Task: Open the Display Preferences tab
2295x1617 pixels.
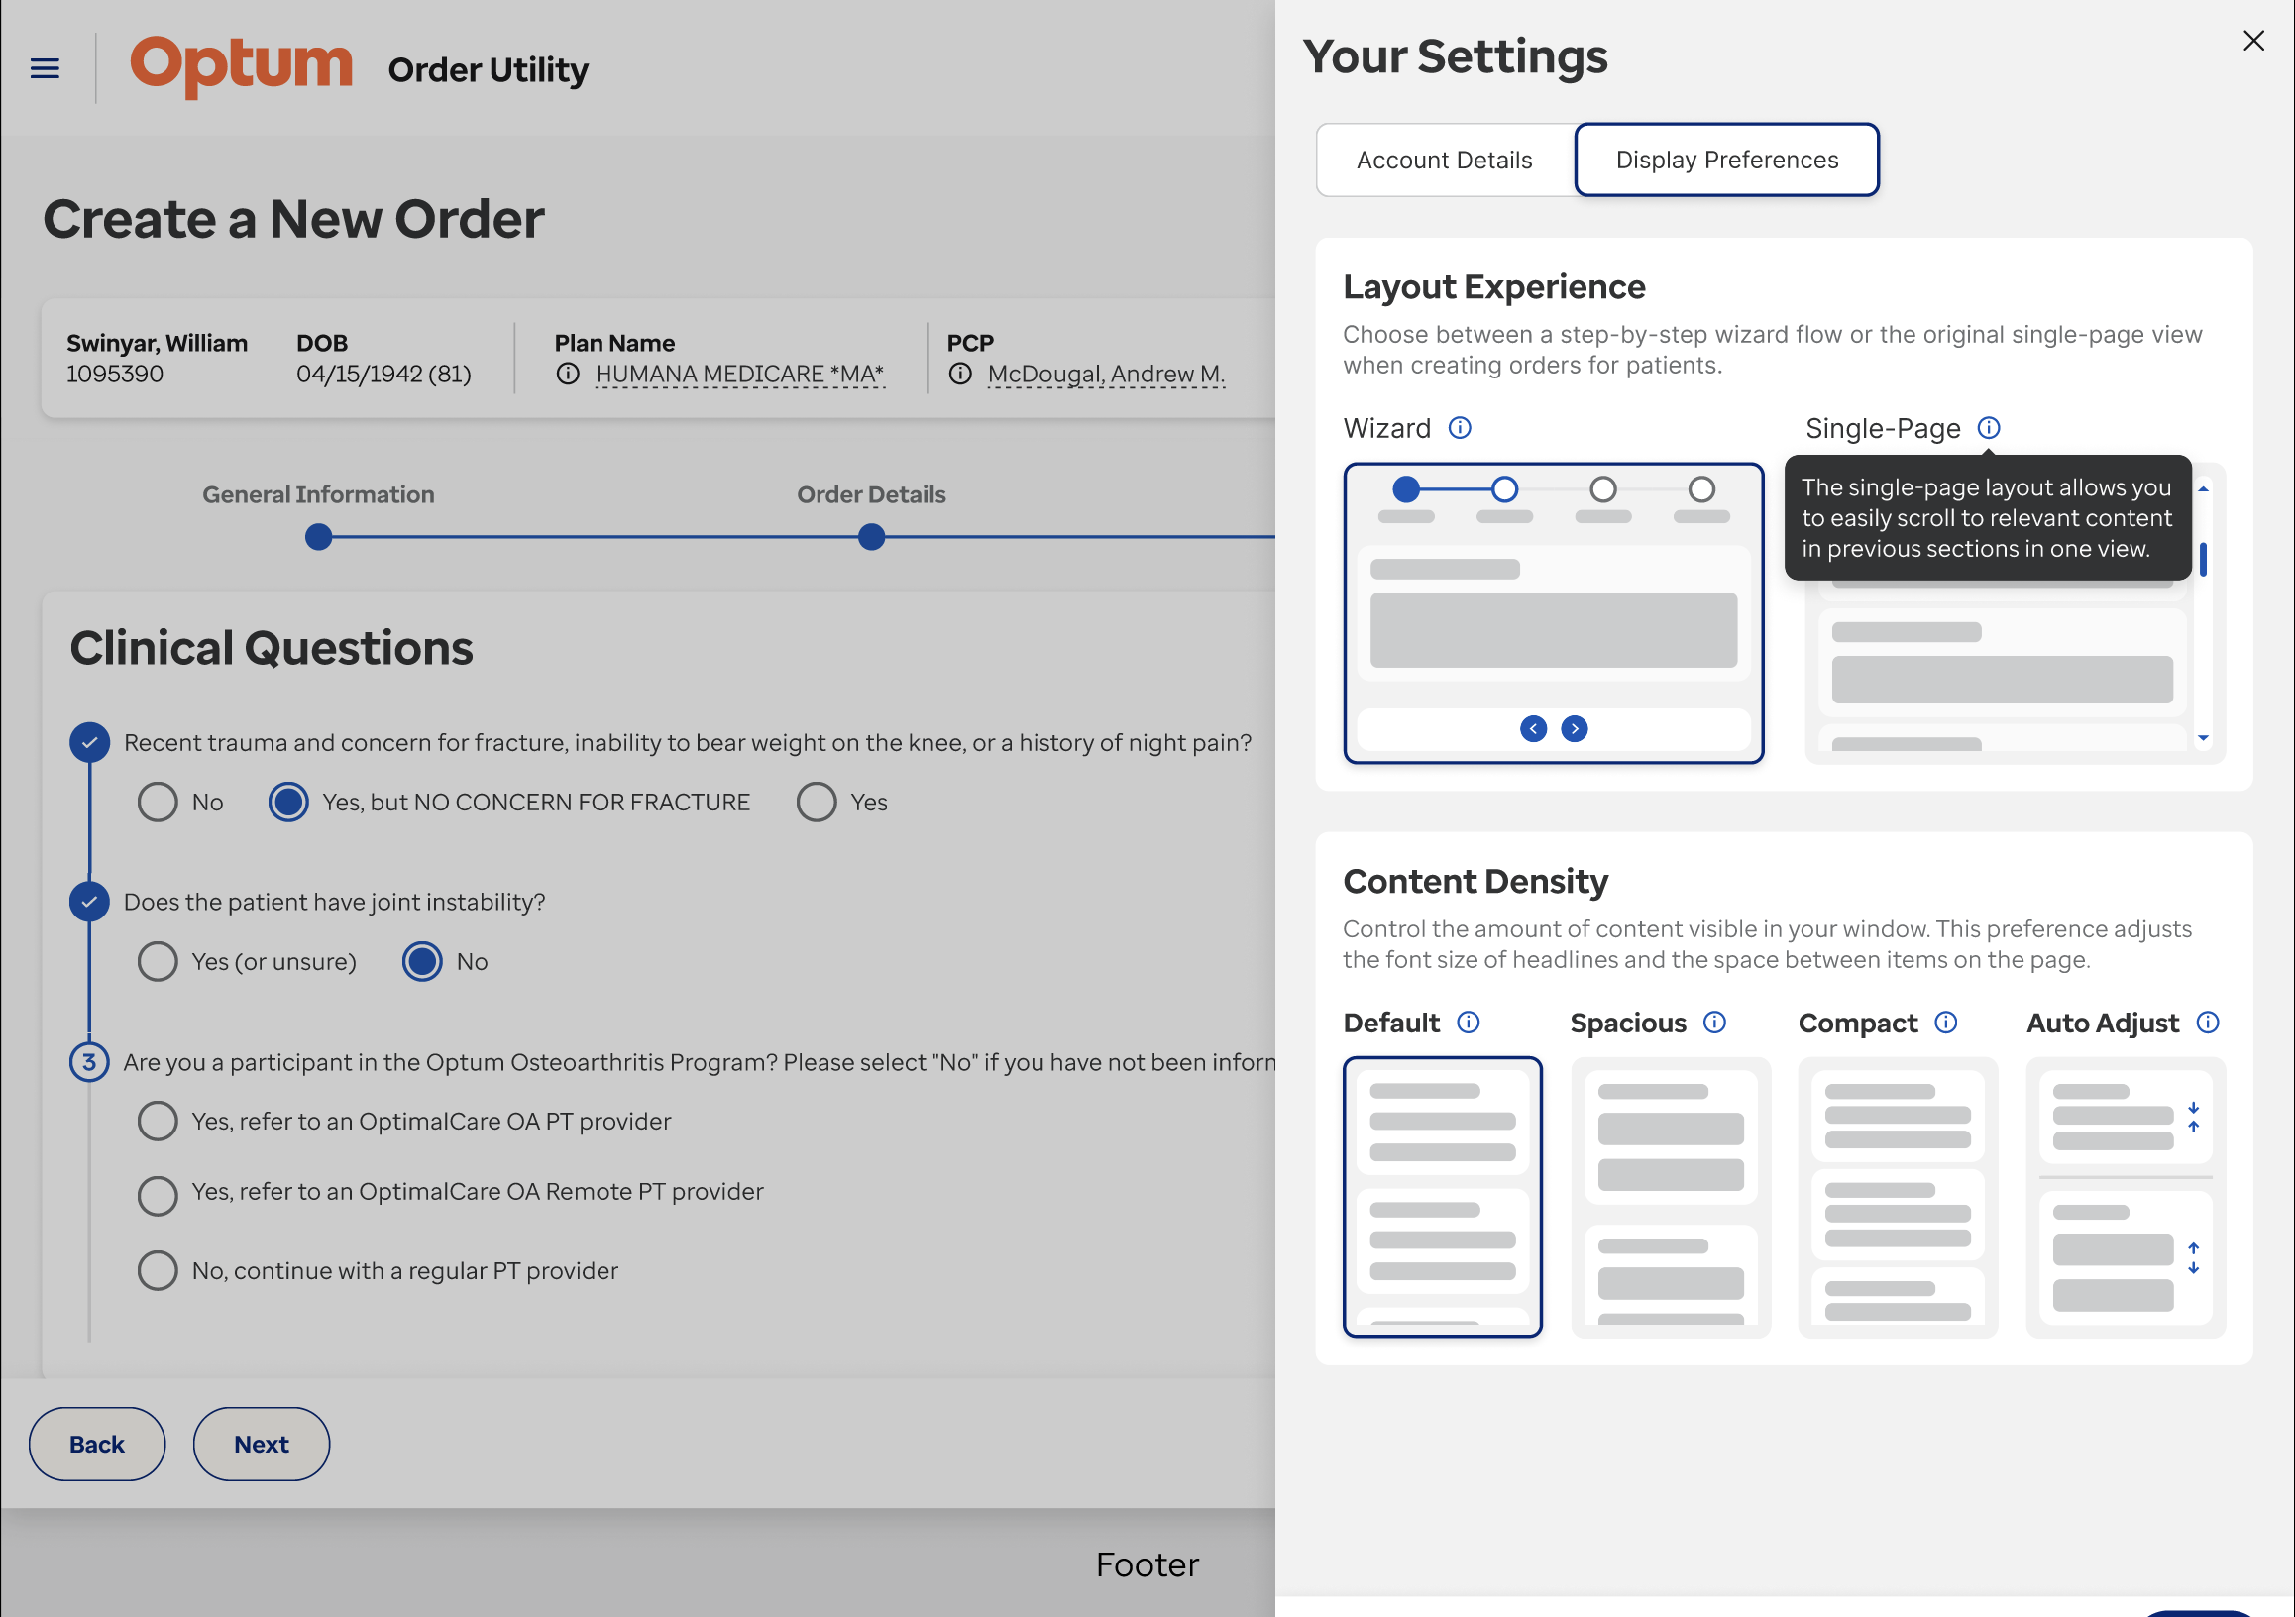Action: 1726,160
